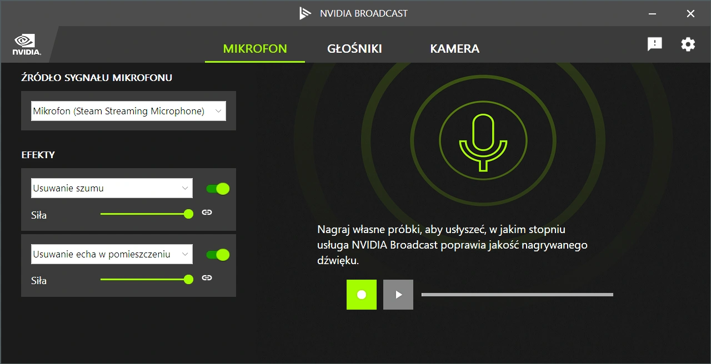Click the green microphone icon

tap(483, 143)
